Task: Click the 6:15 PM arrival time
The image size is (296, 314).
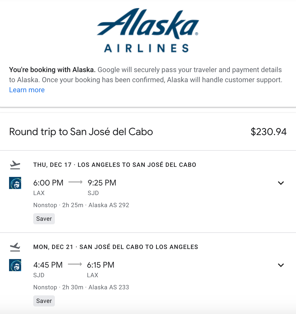Action: pos(101,265)
